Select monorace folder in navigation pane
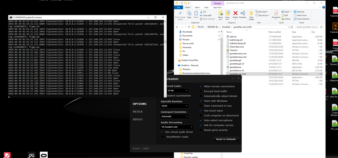 click(187, 47)
